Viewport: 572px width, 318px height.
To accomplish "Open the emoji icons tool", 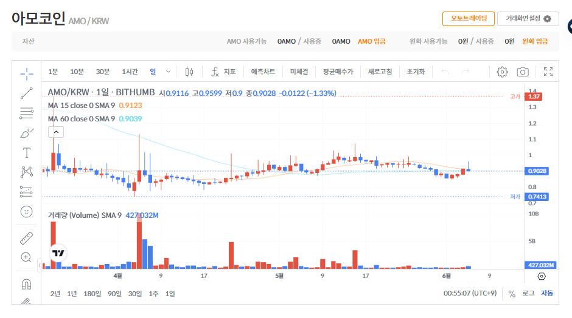I will click(27, 212).
